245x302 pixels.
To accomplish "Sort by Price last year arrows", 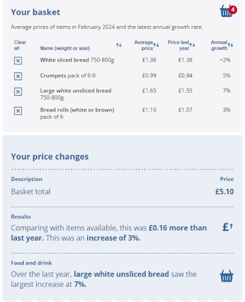I will click(x=192, y=45).
